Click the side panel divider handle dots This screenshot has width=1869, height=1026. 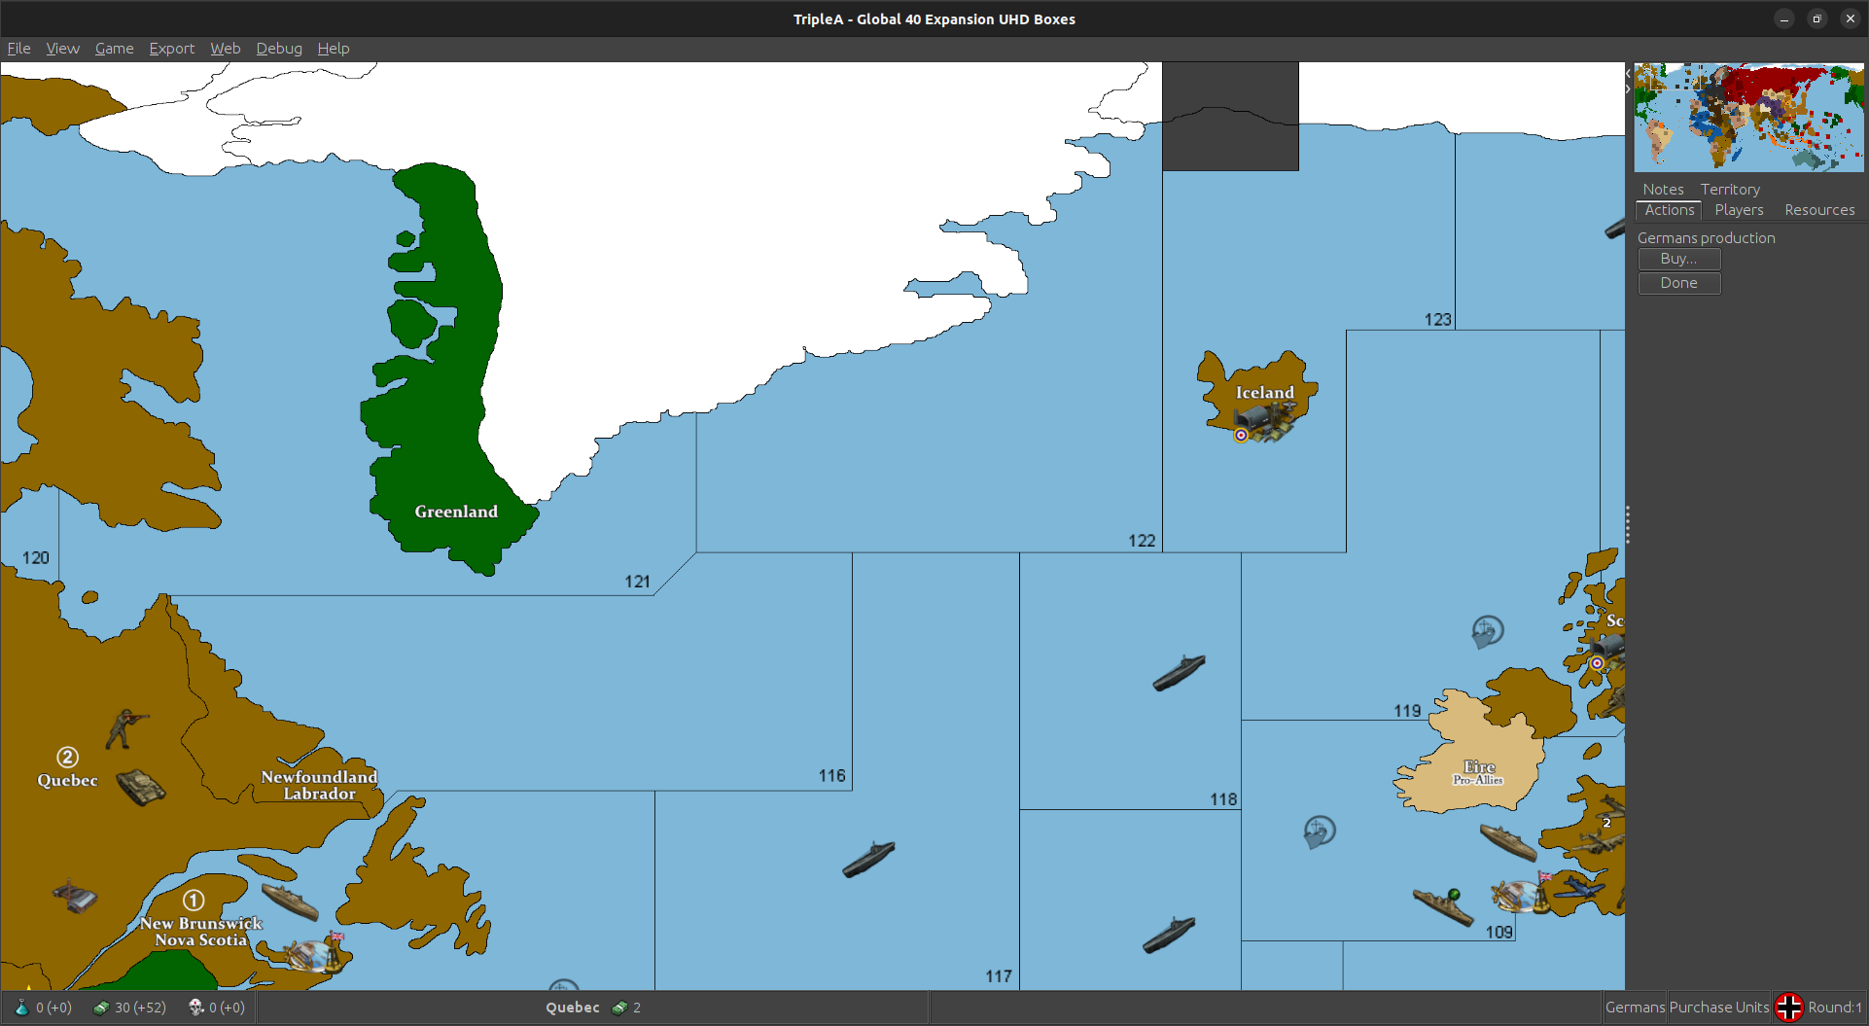pyautogui.click(x=1628, y=525)
